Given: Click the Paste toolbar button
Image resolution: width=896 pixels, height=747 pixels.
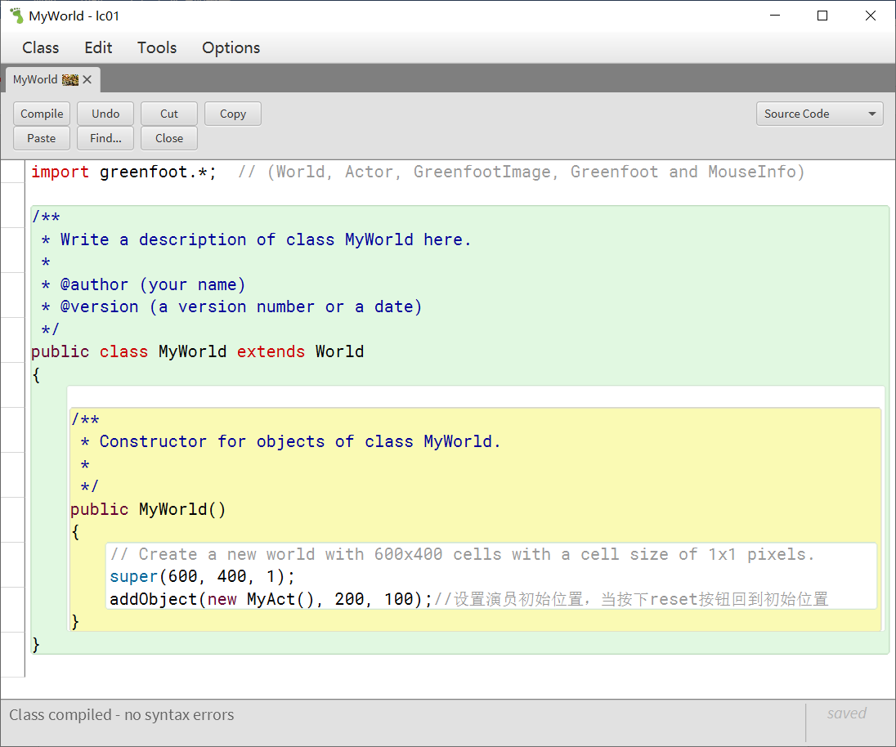Looking at the screenshot, I should click(x=42, y=138).
